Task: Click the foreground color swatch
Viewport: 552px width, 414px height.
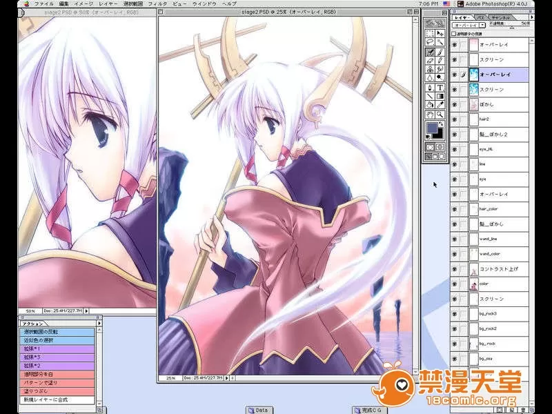Action: (432, 128)
